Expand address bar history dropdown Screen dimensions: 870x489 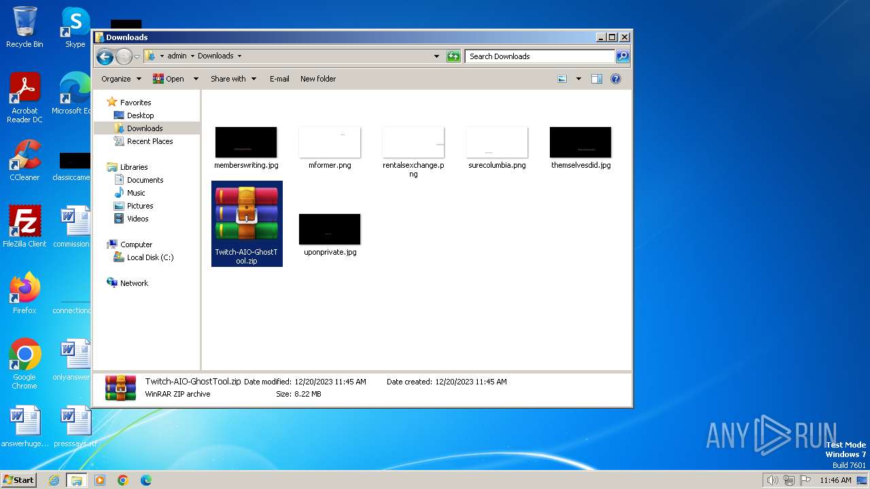coord(436,56)
